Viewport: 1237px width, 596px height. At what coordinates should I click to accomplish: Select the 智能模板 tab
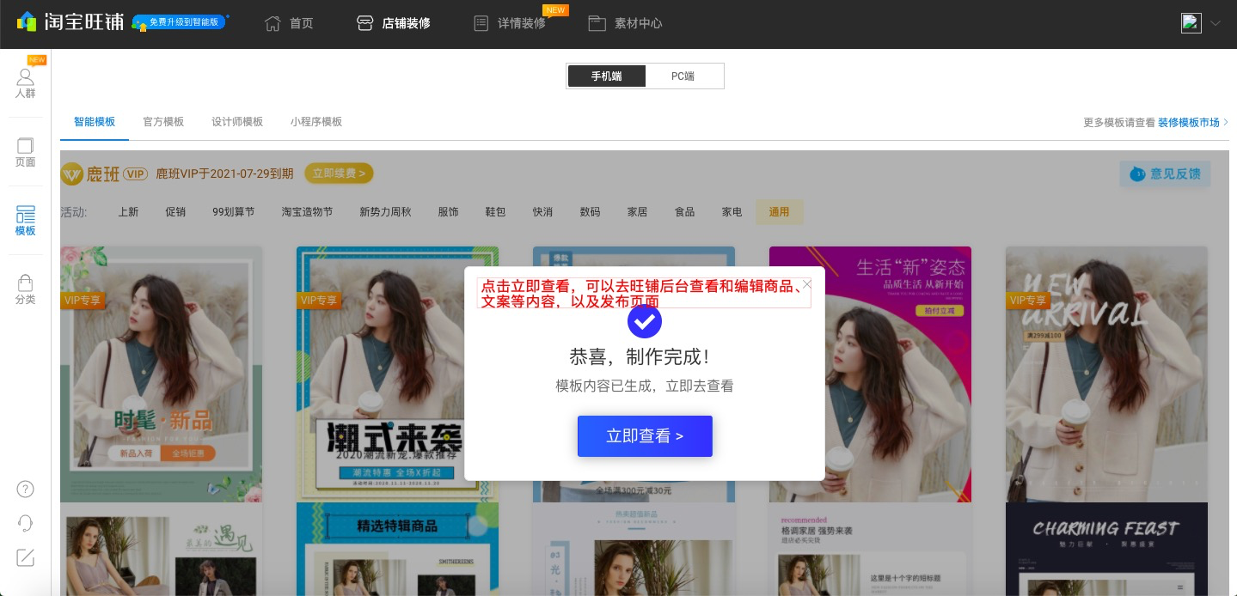(95, 122)
